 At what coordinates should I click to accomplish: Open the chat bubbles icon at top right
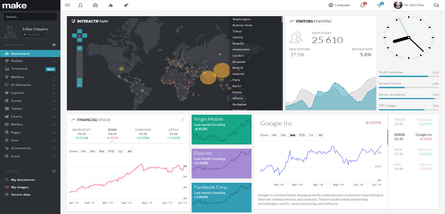click(x=436, y=5)
